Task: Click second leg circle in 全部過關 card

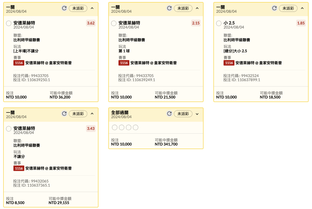Action: [122, 127]
